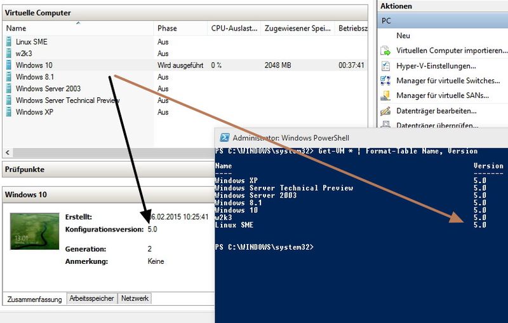Image resolution: width=508 pixels, height=323 pixels.
Task: Sort by the Betriebszeit column header
Action: click(x=352, y=28)
